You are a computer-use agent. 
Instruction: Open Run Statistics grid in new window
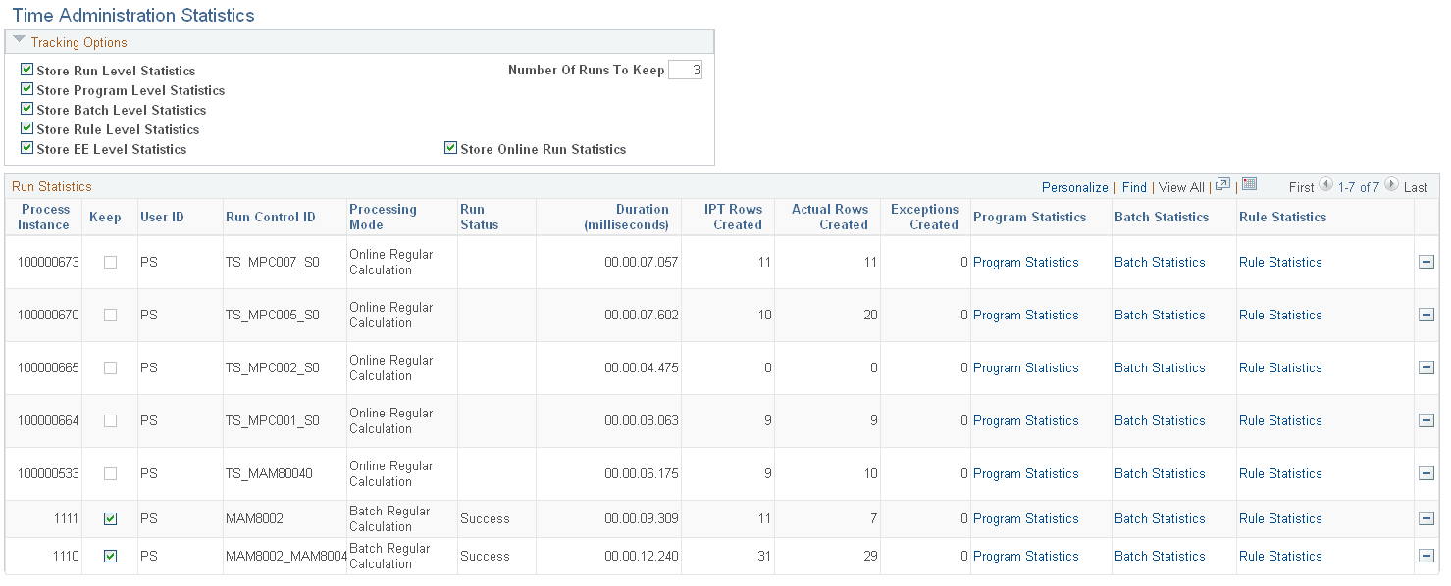(x=1222, y=186)
